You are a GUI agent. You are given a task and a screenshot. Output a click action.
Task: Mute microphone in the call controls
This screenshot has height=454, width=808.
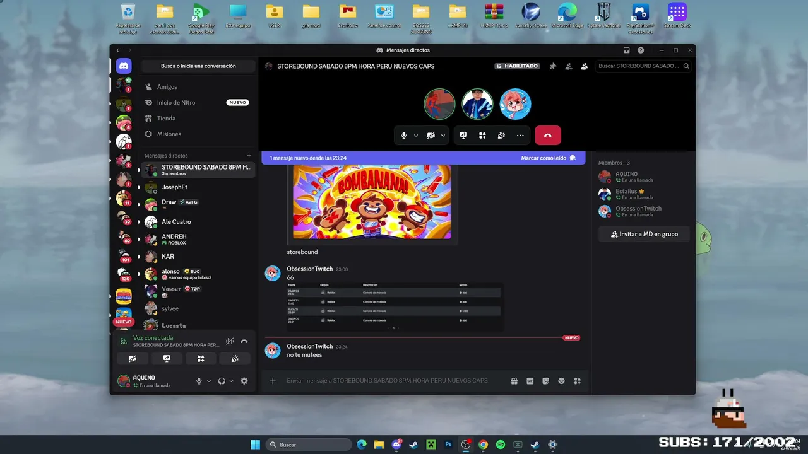pos(403,136)
